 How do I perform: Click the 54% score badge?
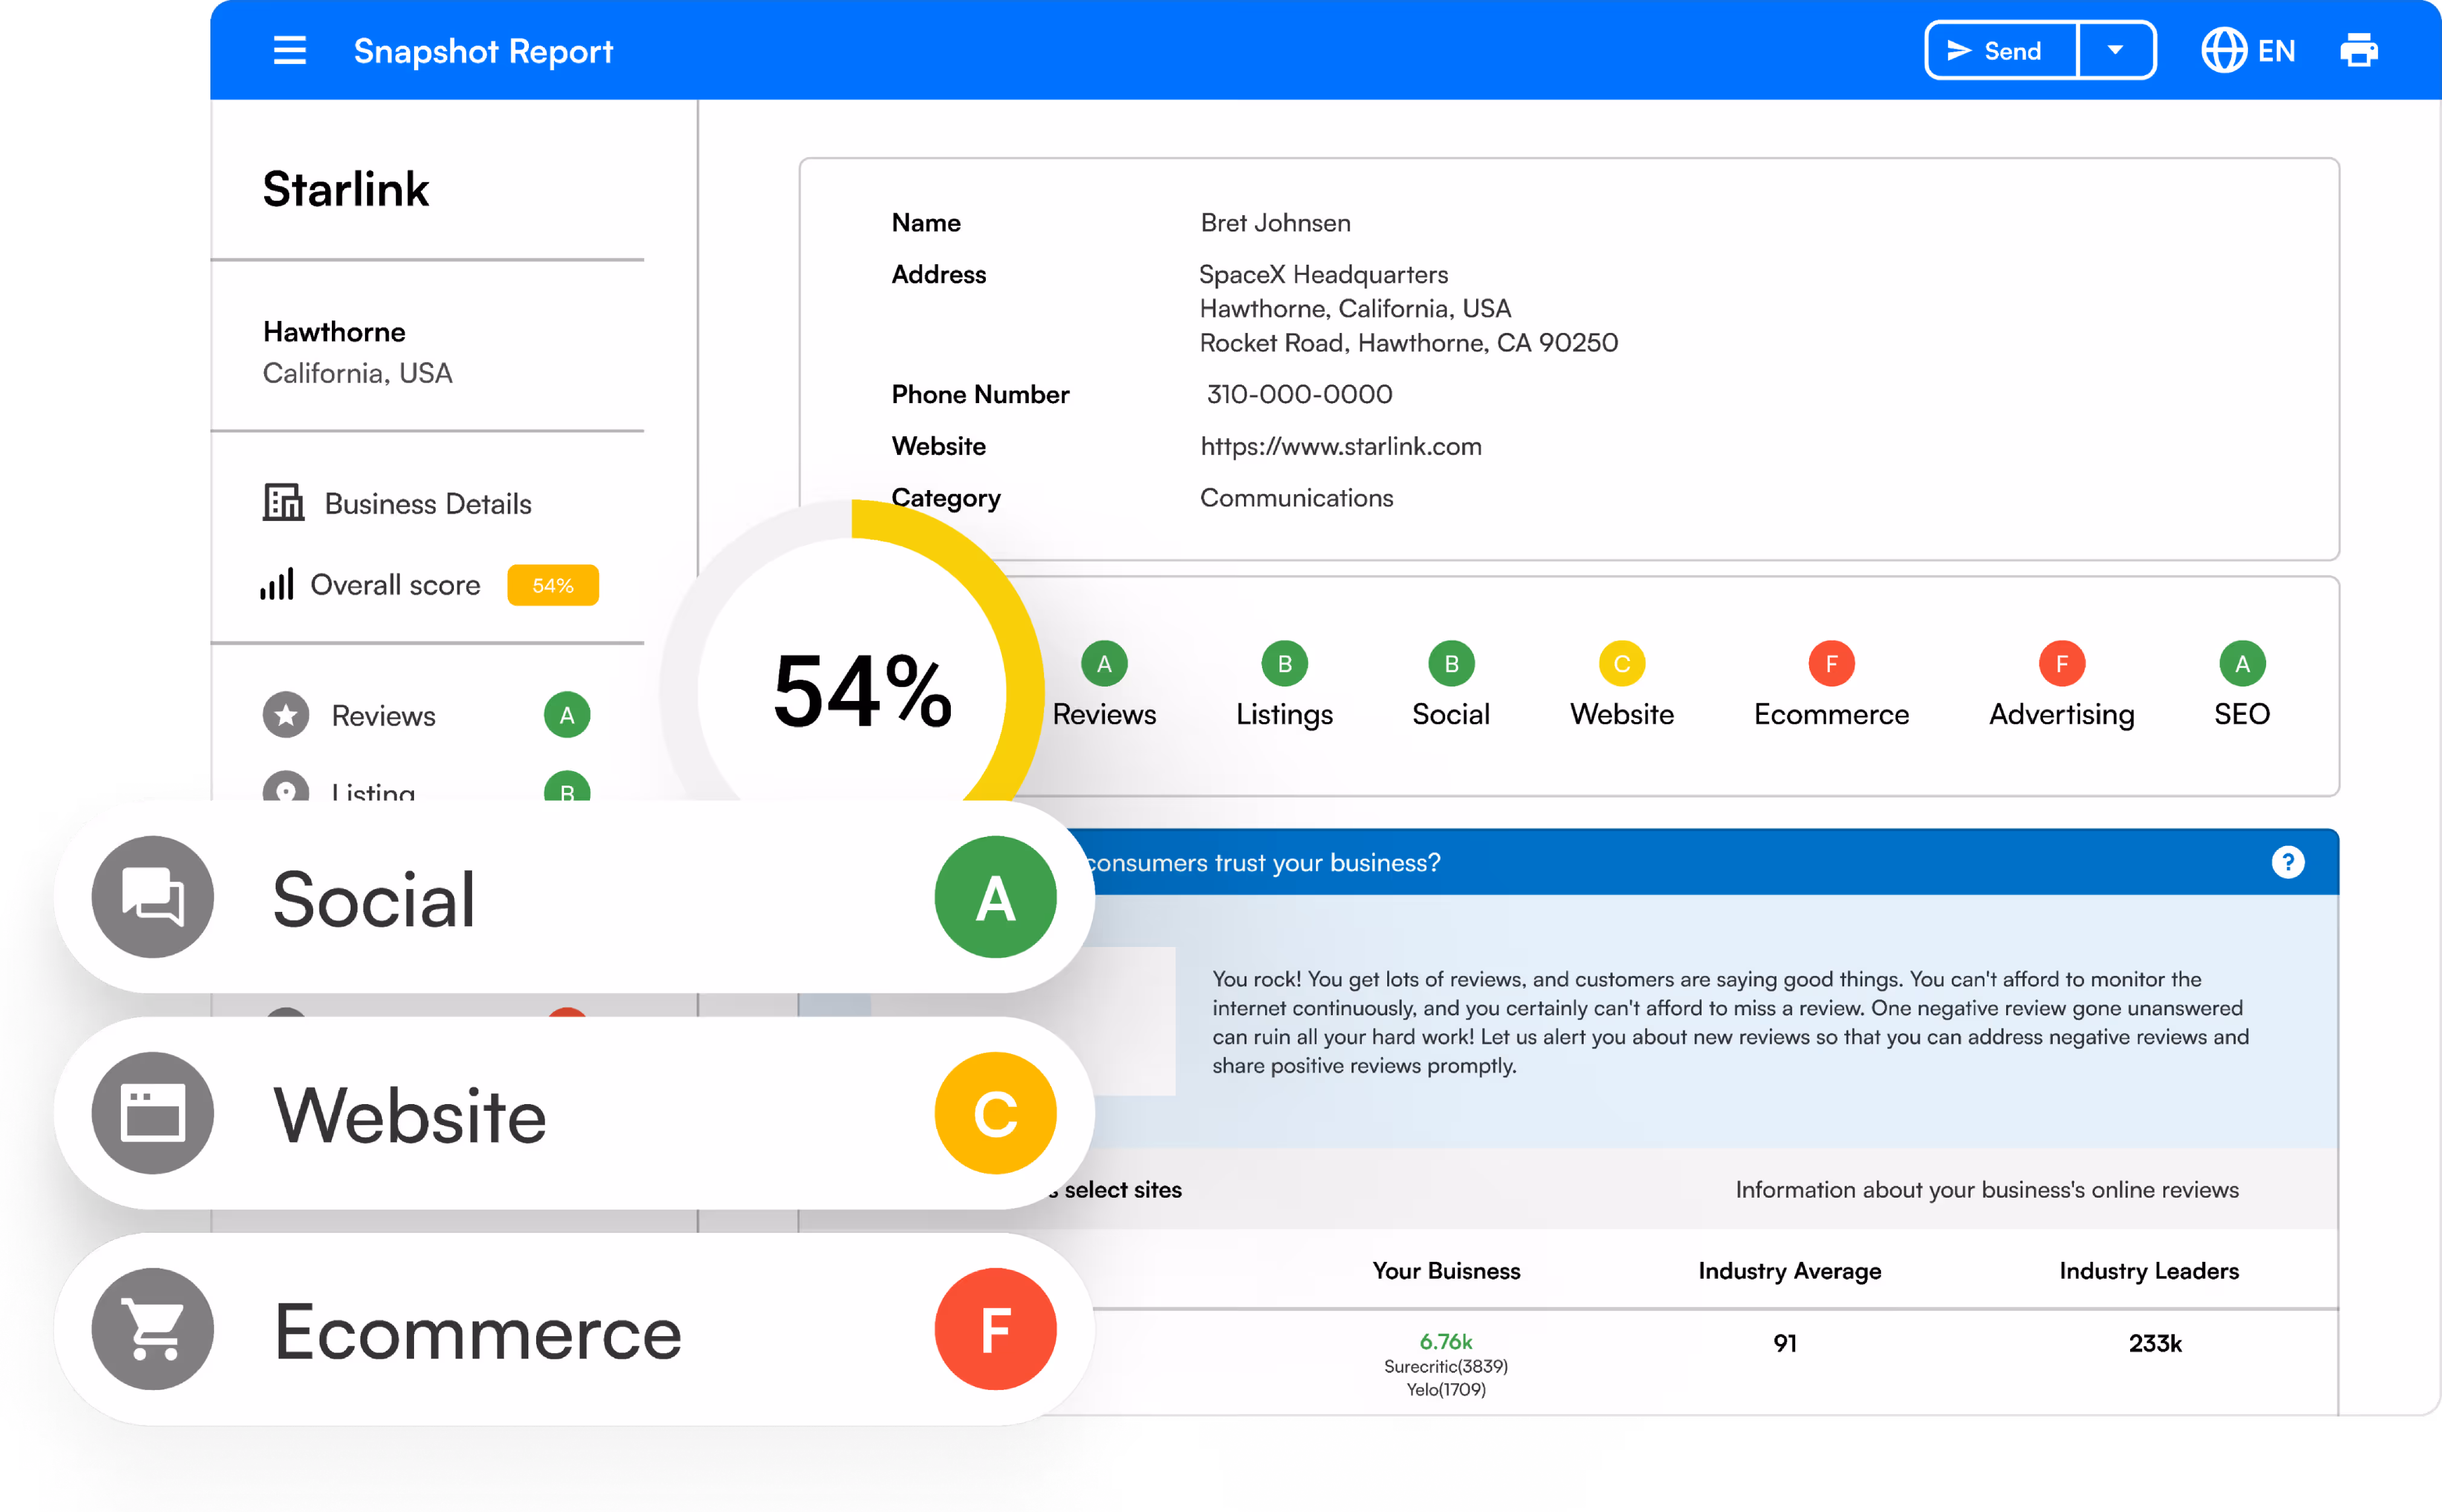pos(553,585)
